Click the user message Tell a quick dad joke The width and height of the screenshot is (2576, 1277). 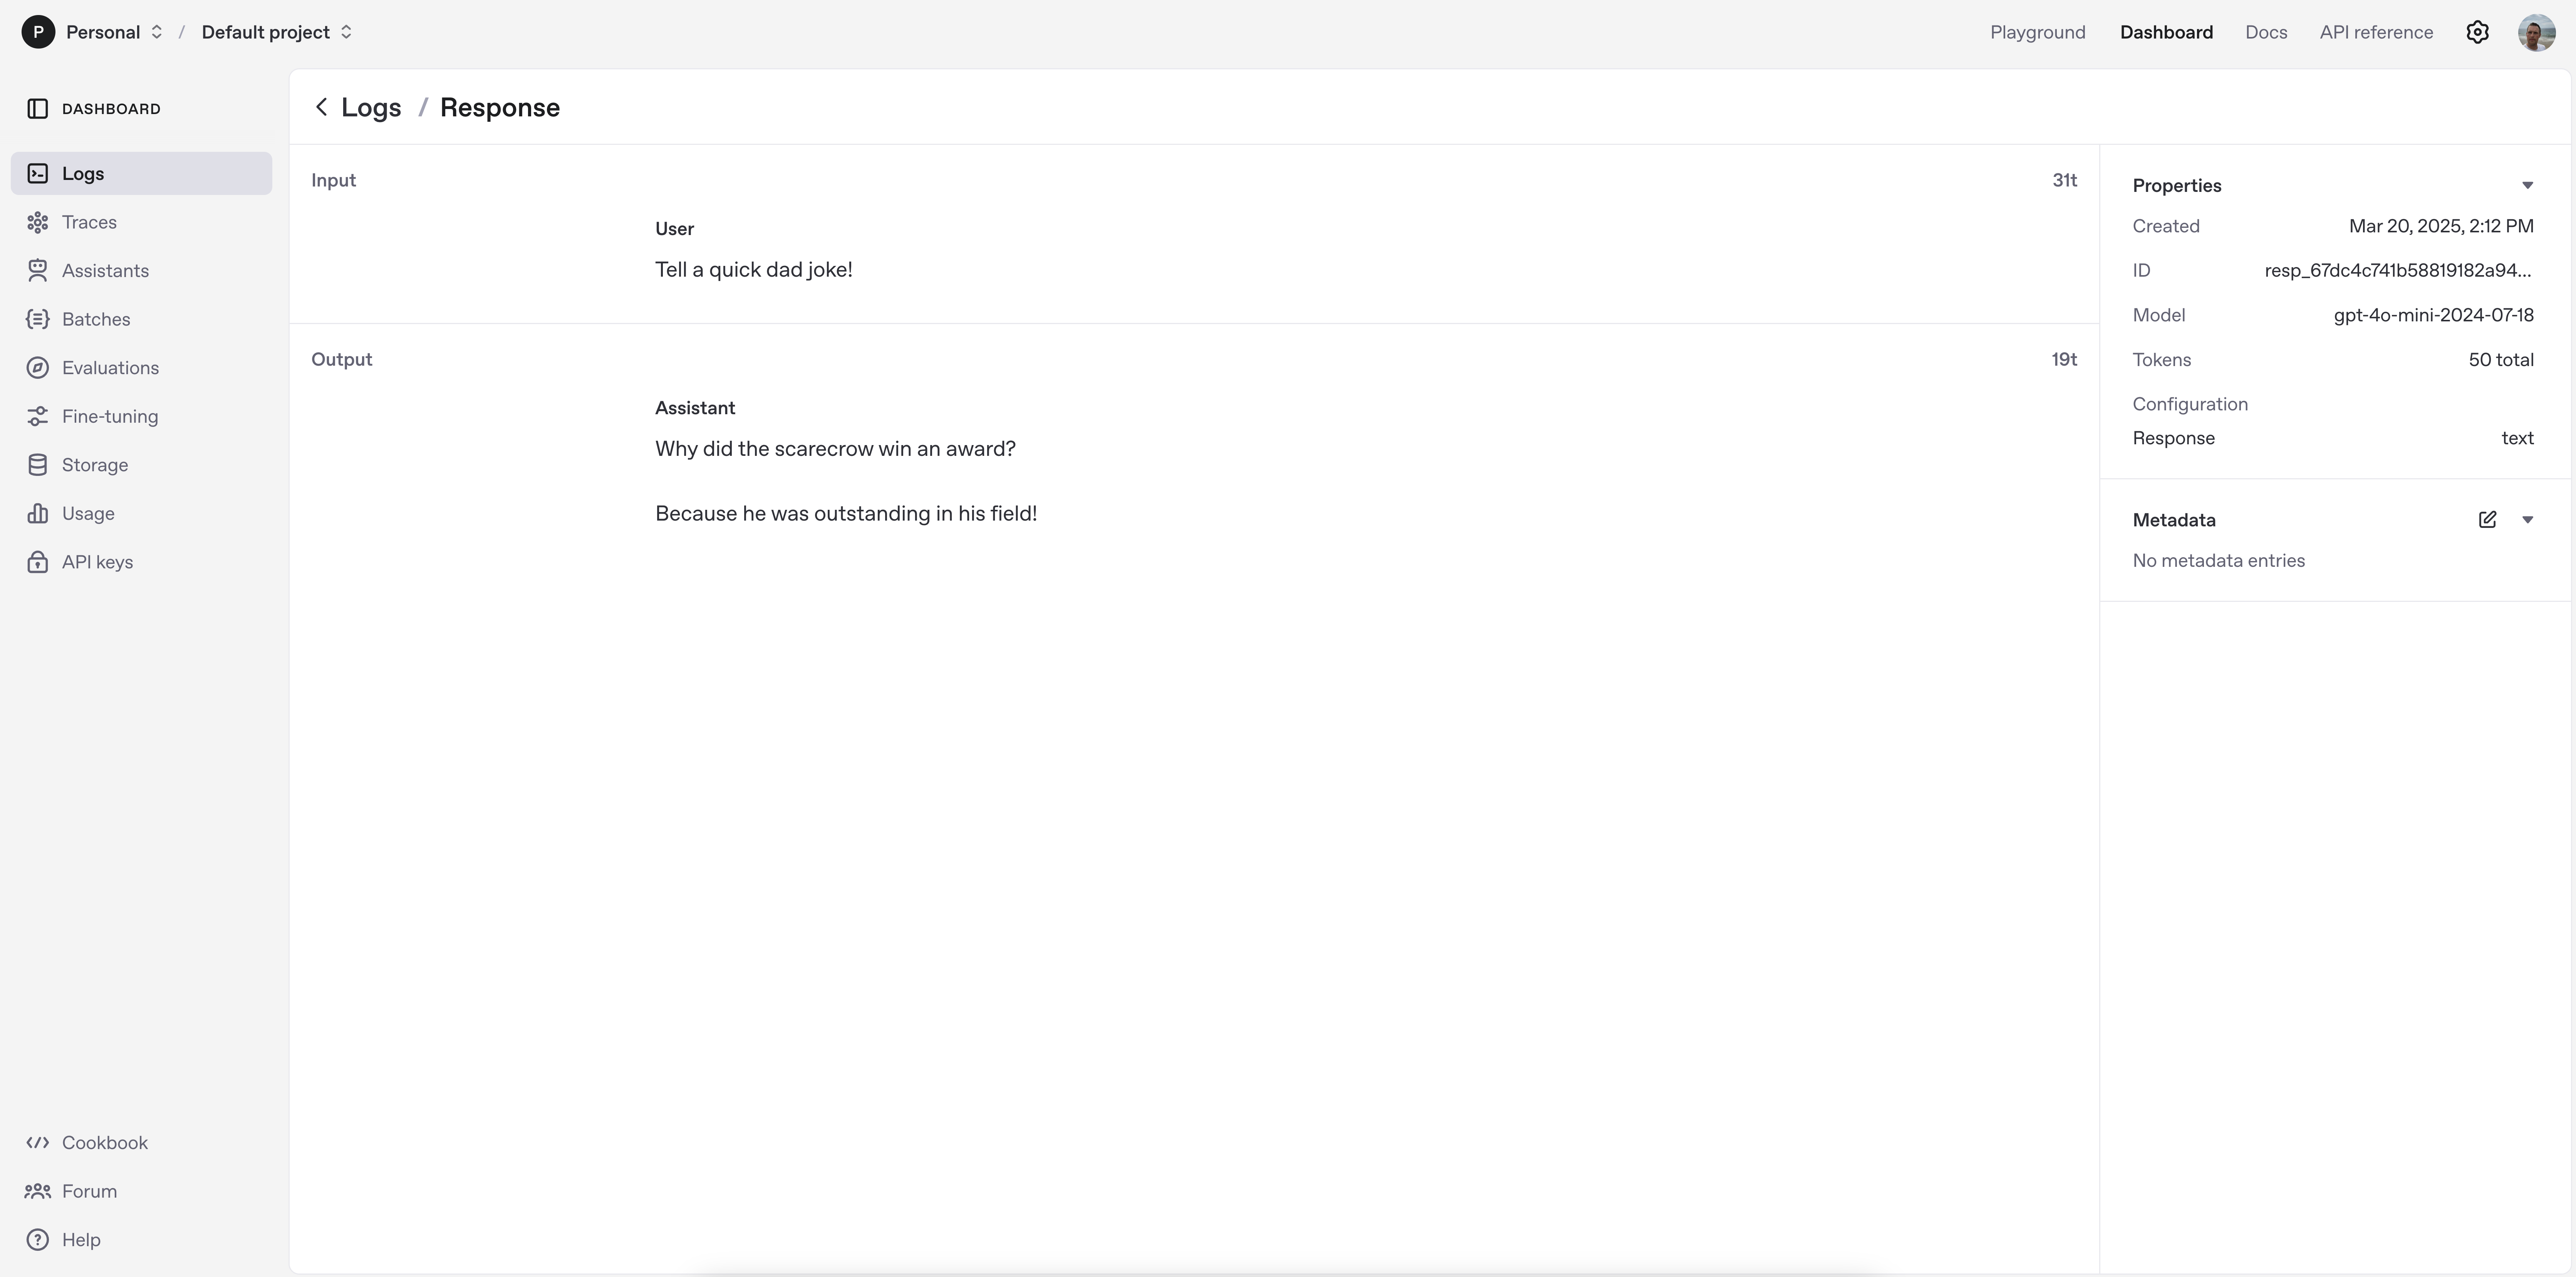point(754,269)
